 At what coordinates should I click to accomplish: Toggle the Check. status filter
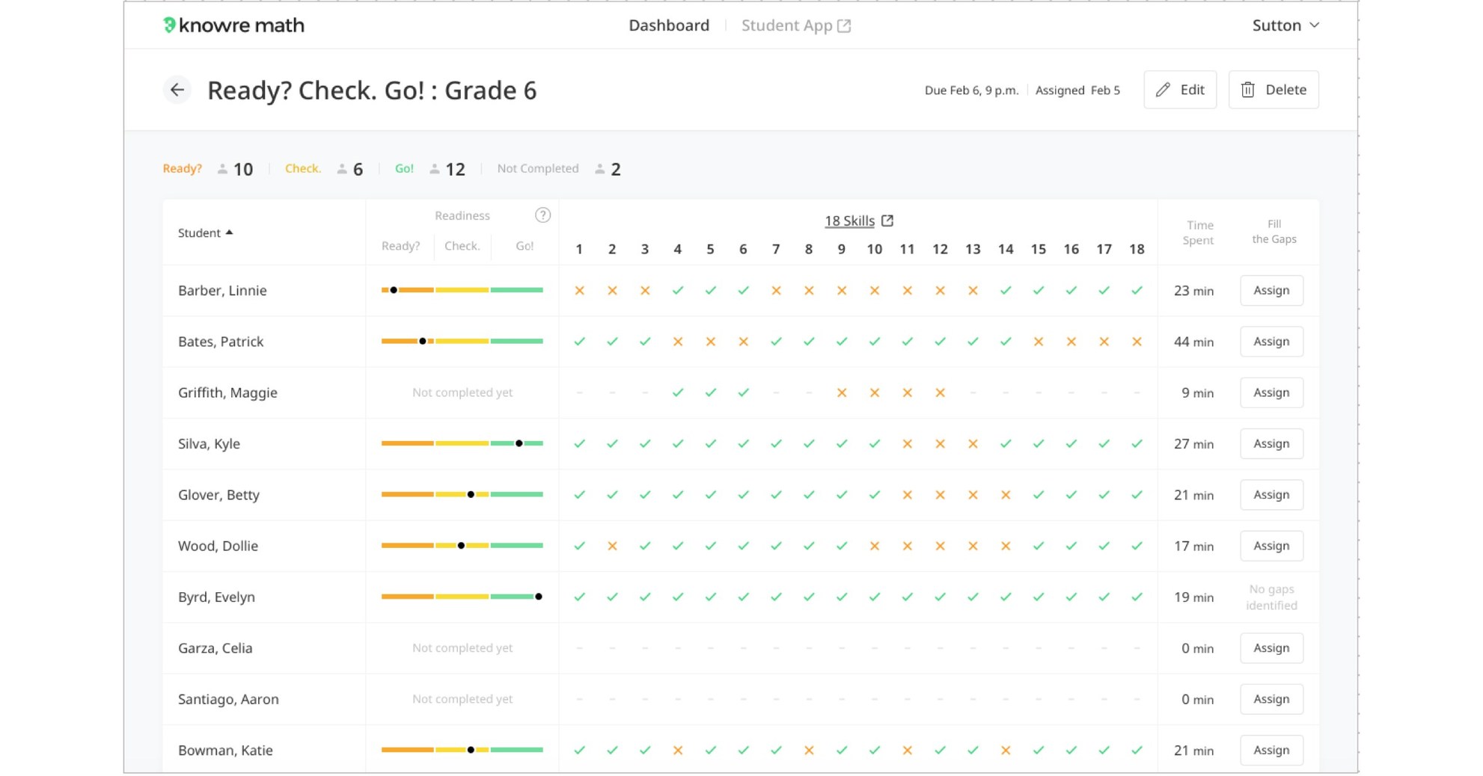pyautogui.click(x=302, y=168)
